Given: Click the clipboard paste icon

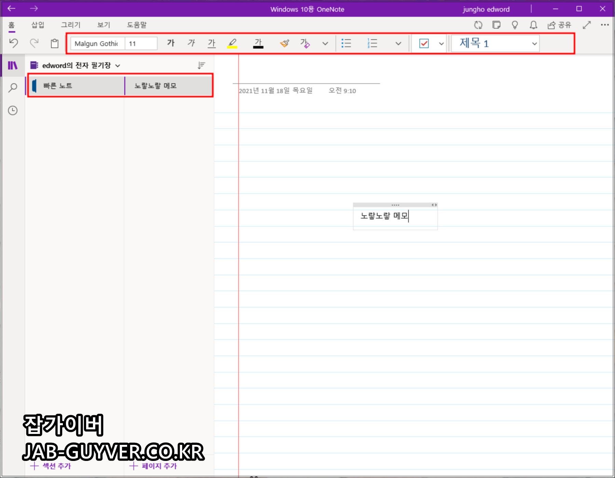Looking at the screenshot, I should [x=55, y=43].
